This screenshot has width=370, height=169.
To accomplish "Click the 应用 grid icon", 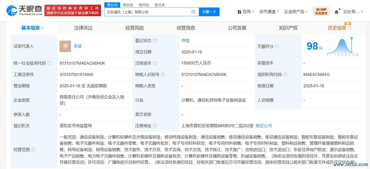I will tap(239, 12).
